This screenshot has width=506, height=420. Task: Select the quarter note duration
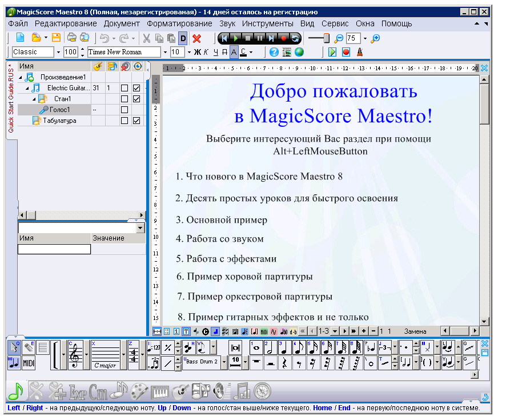284,347
